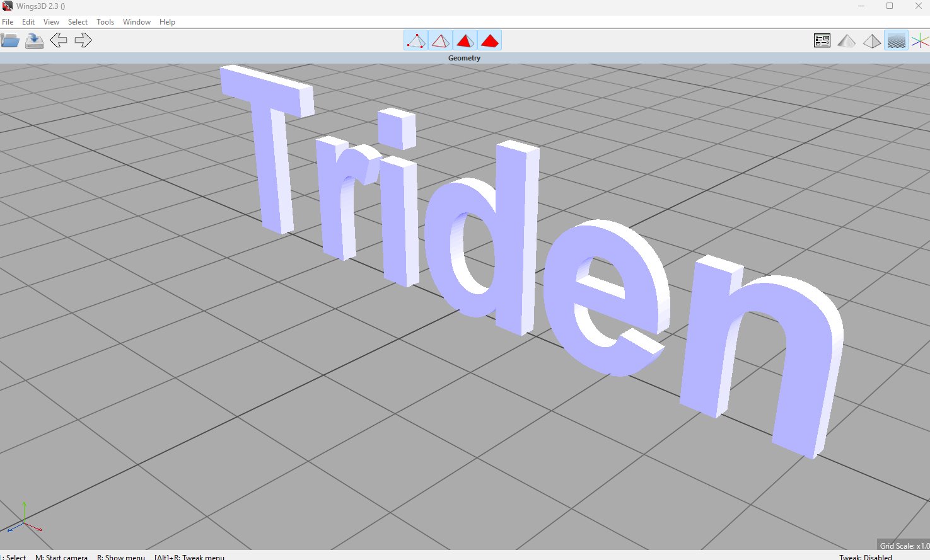Toggle ground plane grid visibility
This screenshot has width=930, height=560.
tap(896, 41)
